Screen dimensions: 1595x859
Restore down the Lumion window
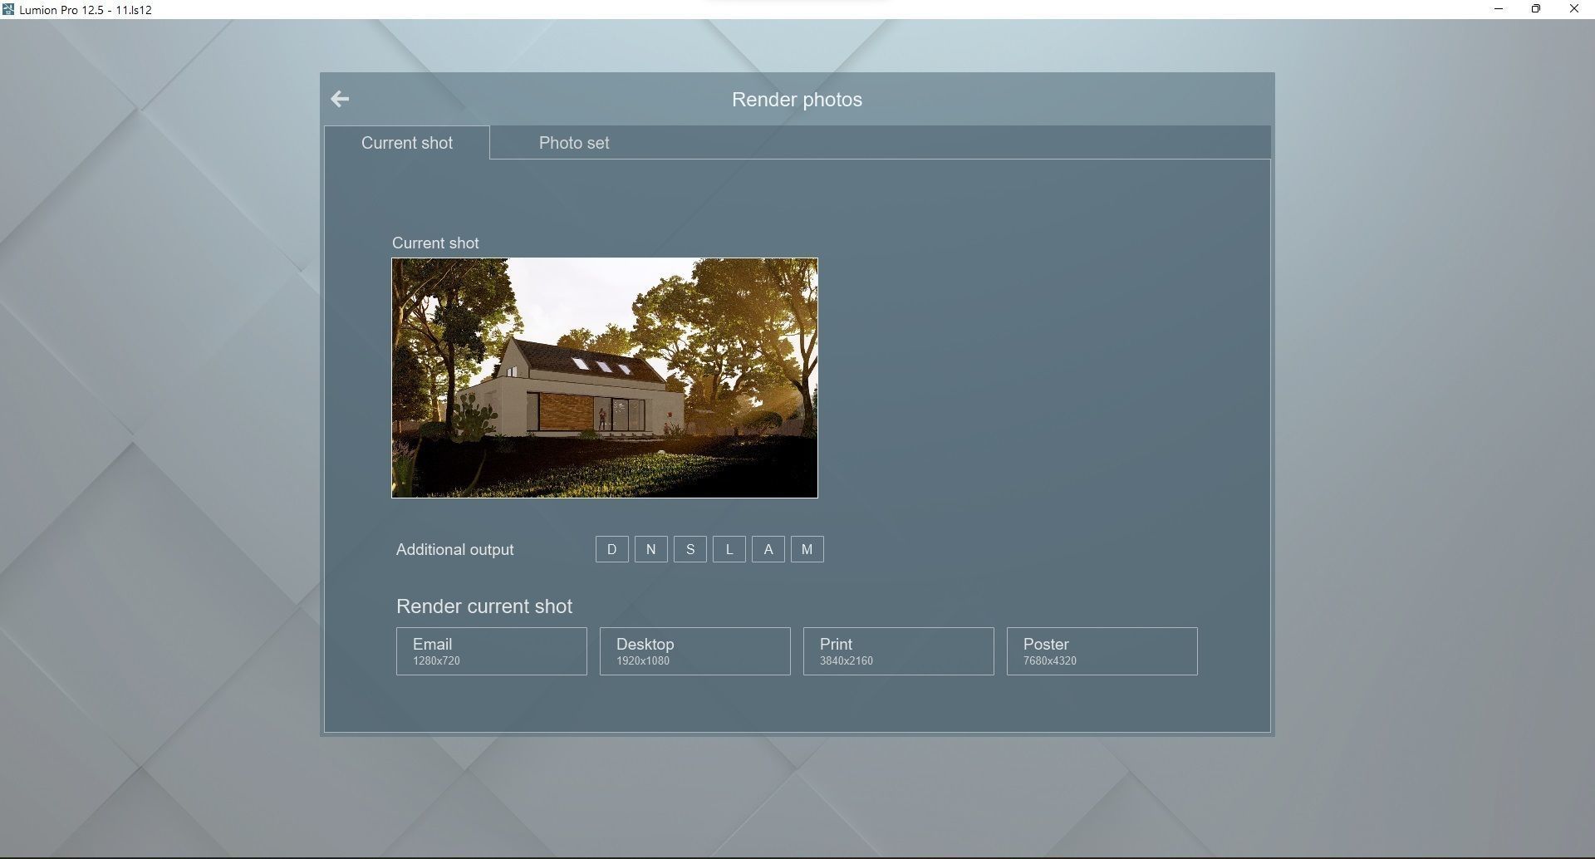[x=1536, y=9]
